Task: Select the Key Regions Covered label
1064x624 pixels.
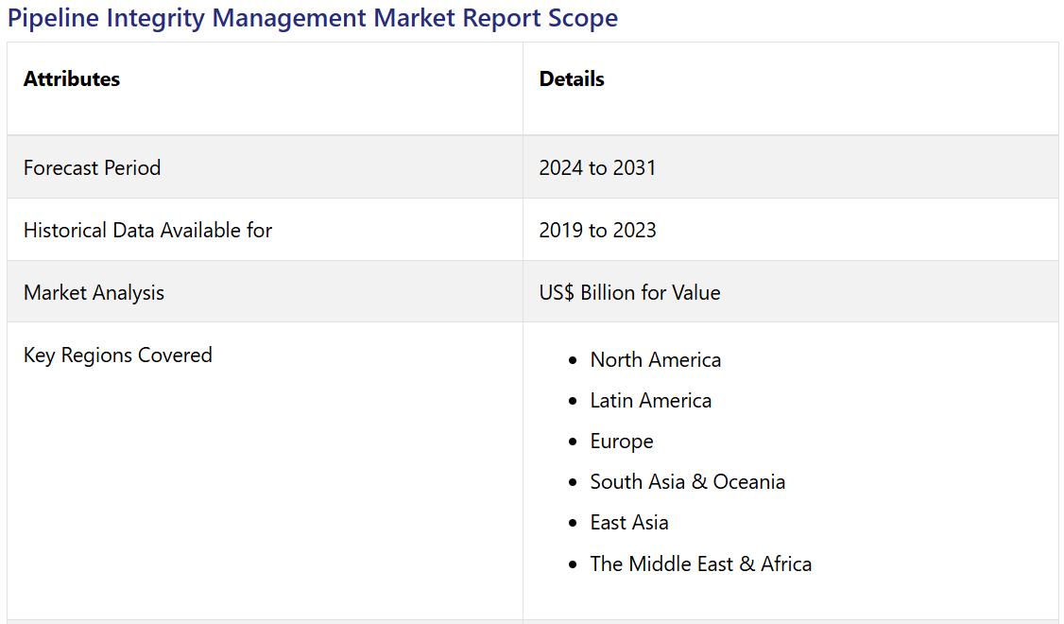Action: point(117,355)
